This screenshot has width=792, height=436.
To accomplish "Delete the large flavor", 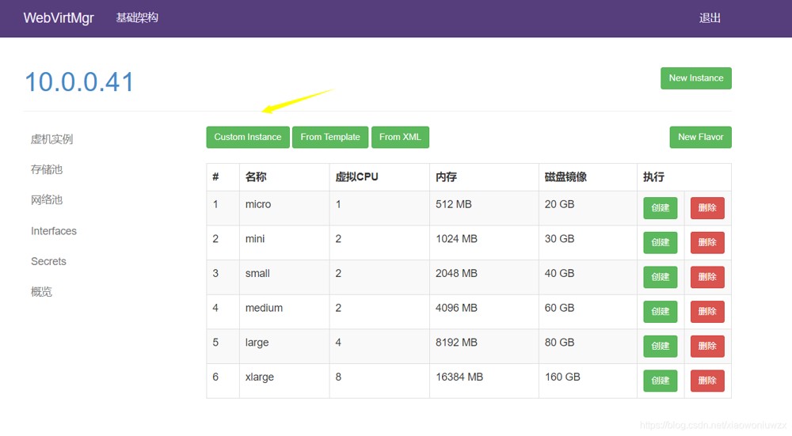I will tap(706, 346).
